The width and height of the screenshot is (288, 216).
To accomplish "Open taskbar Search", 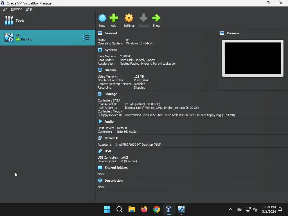I will click(x=119, y=209).
